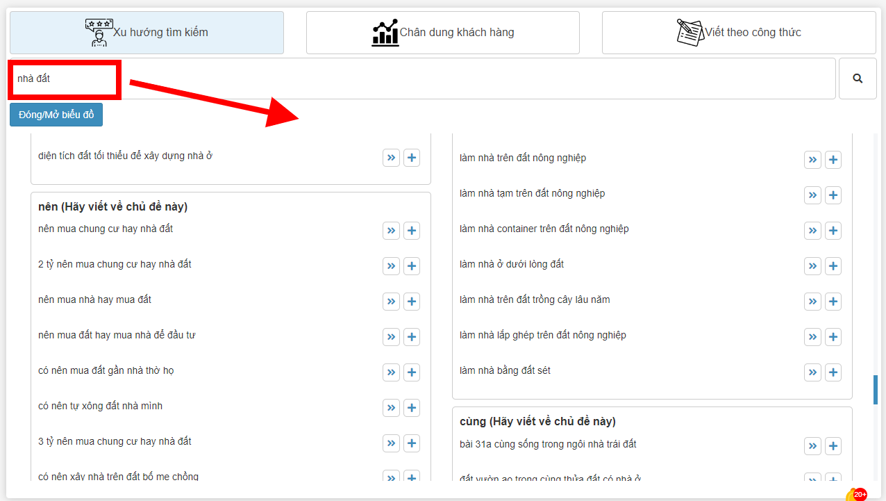Select text 'làm nhà ở dưới lòng đất'
The width and height of the screenshot is (886, 501).
[x=512, y=264]
